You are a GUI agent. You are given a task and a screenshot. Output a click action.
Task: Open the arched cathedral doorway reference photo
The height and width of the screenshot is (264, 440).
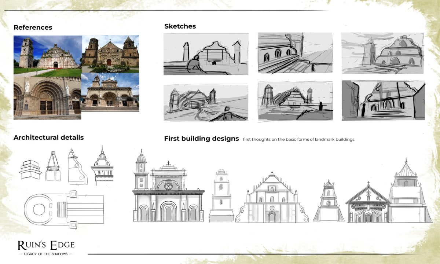[x=47, y=98]
